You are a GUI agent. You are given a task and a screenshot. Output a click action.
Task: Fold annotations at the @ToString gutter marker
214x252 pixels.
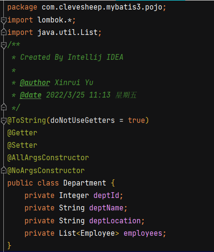[x=3, y=121]
